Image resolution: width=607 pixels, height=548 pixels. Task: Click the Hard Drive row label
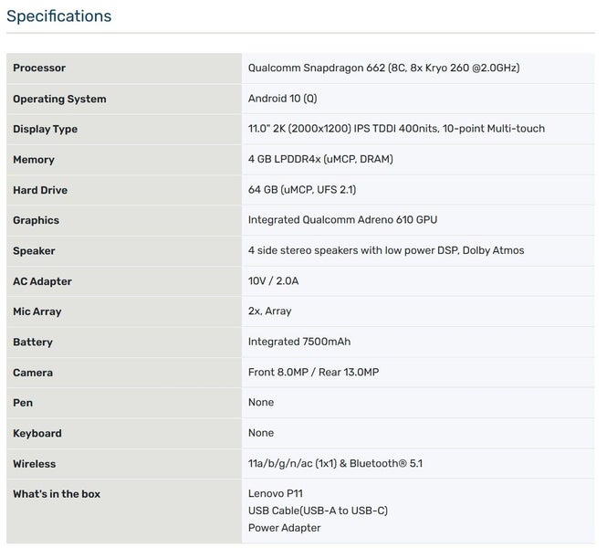pos(40,190)
